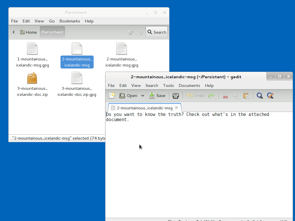This screenshot has width=295, height=221.
Task: Save the document with Save button
Action: [x=157, y=96]
